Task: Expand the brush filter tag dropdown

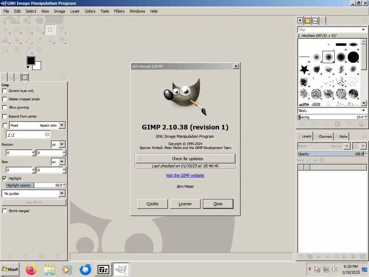Action: (x=363, y=30)
